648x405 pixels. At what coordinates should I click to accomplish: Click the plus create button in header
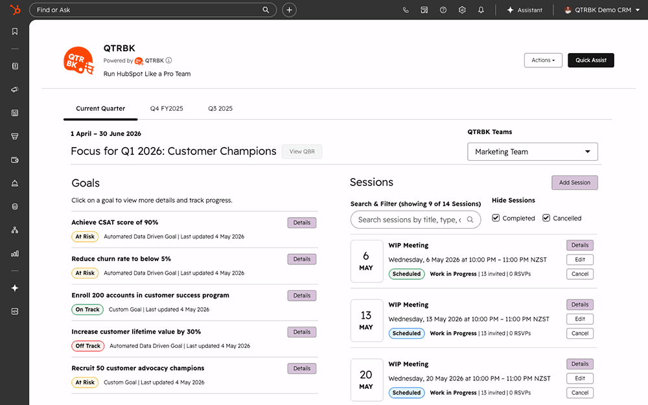click(x=289, y=10)
